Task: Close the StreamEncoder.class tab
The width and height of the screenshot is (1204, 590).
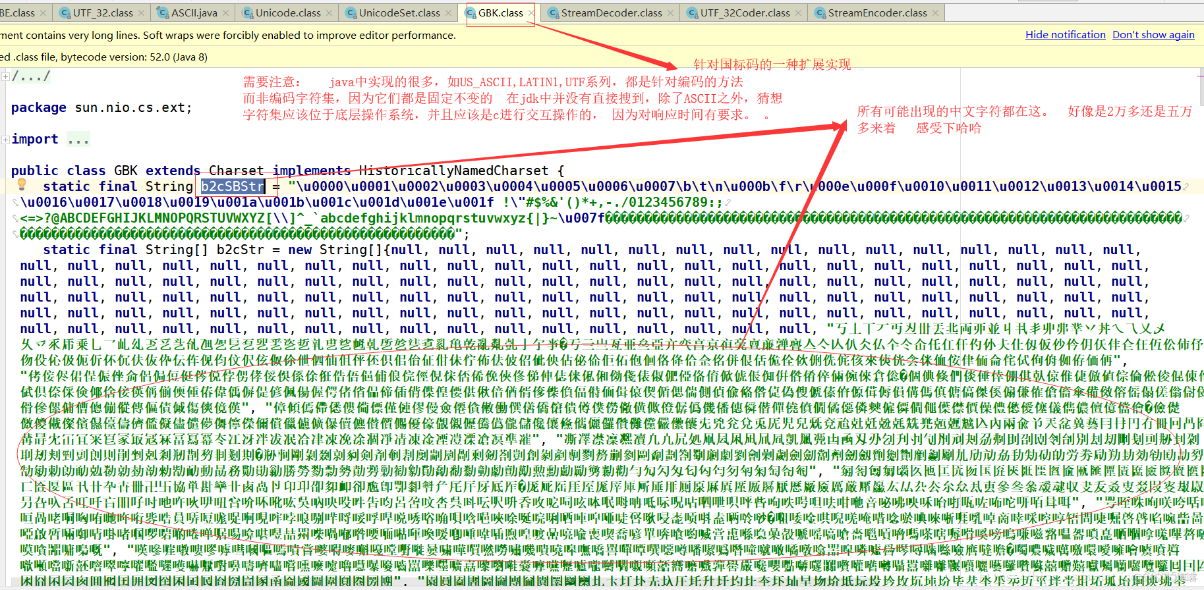Action: click(x=935, y=13)
